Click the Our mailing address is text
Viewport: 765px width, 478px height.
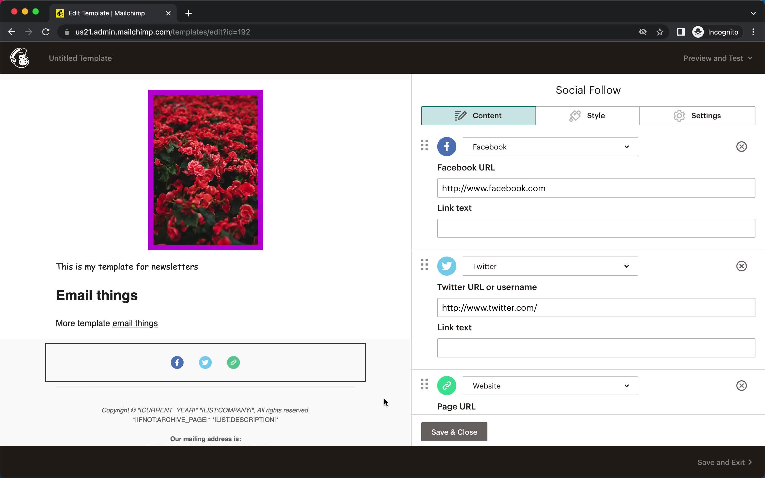coord(206,439)
